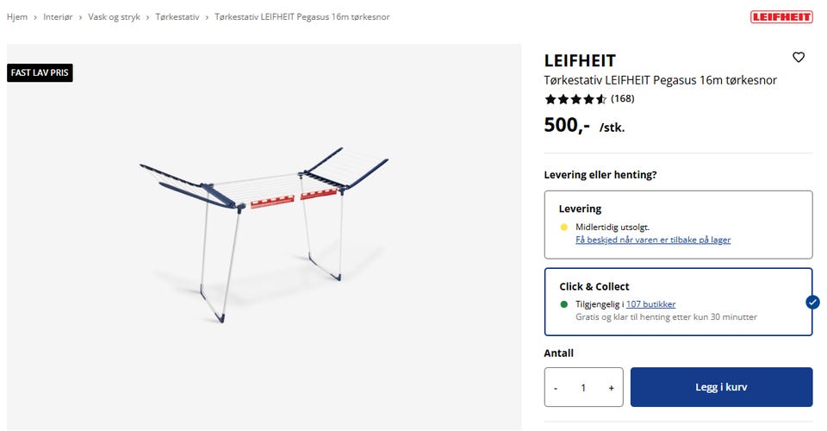Open the 168 reviews count
The height and width of the screenshot is (431, 827).
pyautogui.click(x=622, y=99)
